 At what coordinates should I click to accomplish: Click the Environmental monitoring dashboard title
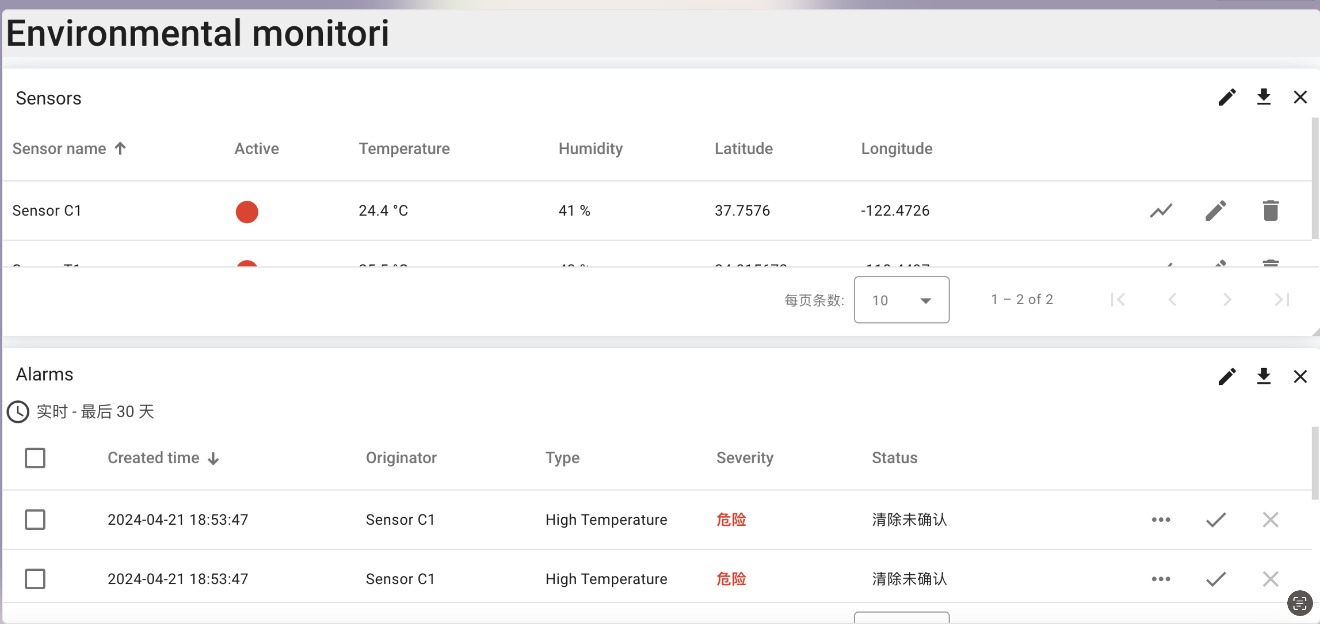pos(197,33)
